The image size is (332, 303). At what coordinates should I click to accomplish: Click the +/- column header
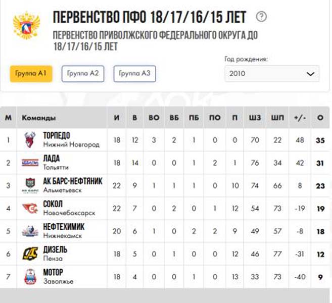299,118
